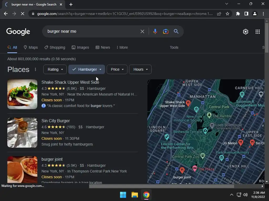This screenshot has height=201, width=269.
Task: Open the burger joint listing
Action: click(52, 159)
